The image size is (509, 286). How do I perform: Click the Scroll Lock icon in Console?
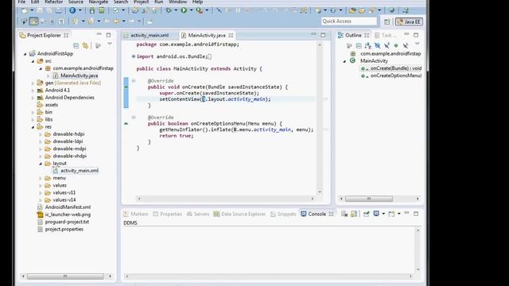(x=354, y=214)
